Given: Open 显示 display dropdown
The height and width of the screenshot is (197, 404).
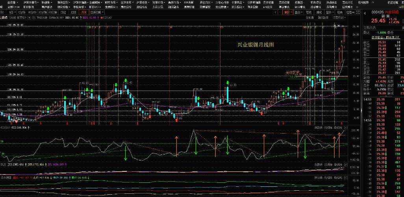Looking at the screenshot, I should pos(330,12).
